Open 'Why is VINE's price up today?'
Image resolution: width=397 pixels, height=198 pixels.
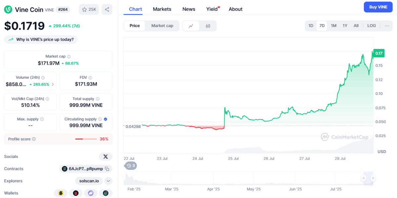[x=41, y=40]
